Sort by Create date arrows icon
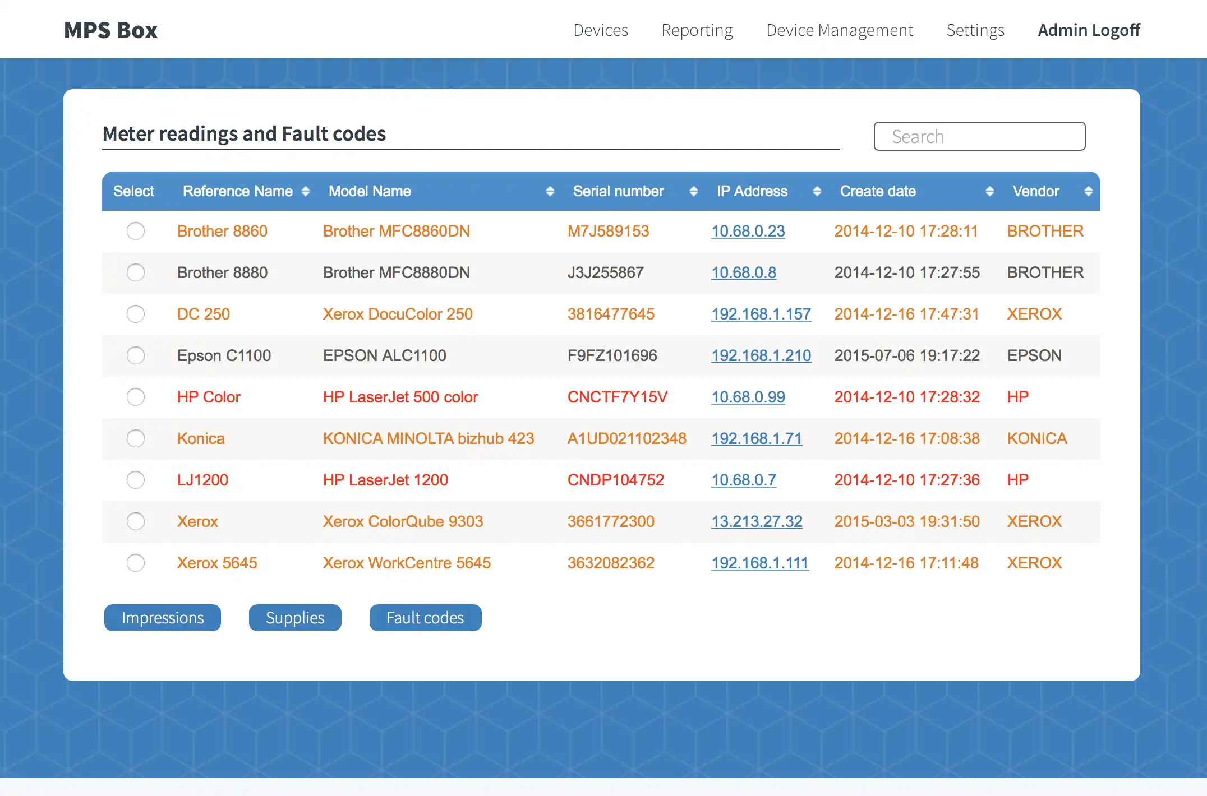 click(990, 192)
